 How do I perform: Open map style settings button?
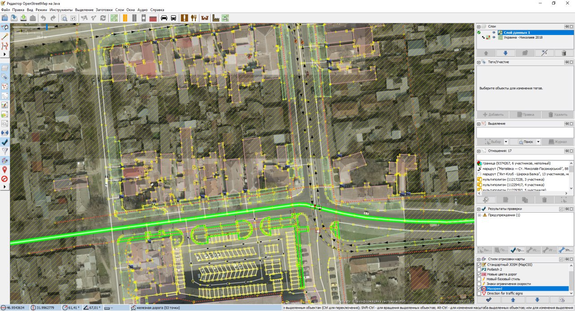tap(561, 300)
